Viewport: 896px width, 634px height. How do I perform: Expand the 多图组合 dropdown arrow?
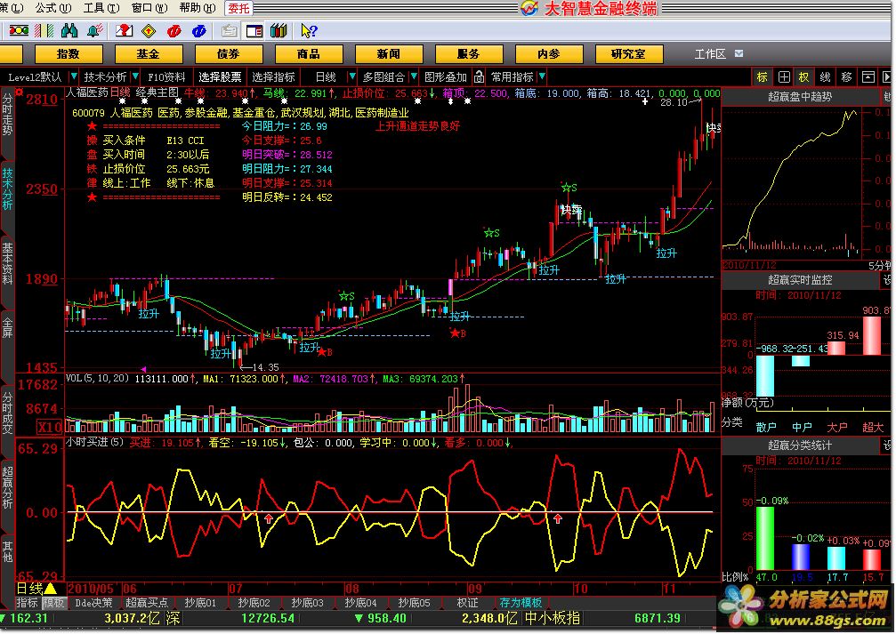click(x=414, y=76)
